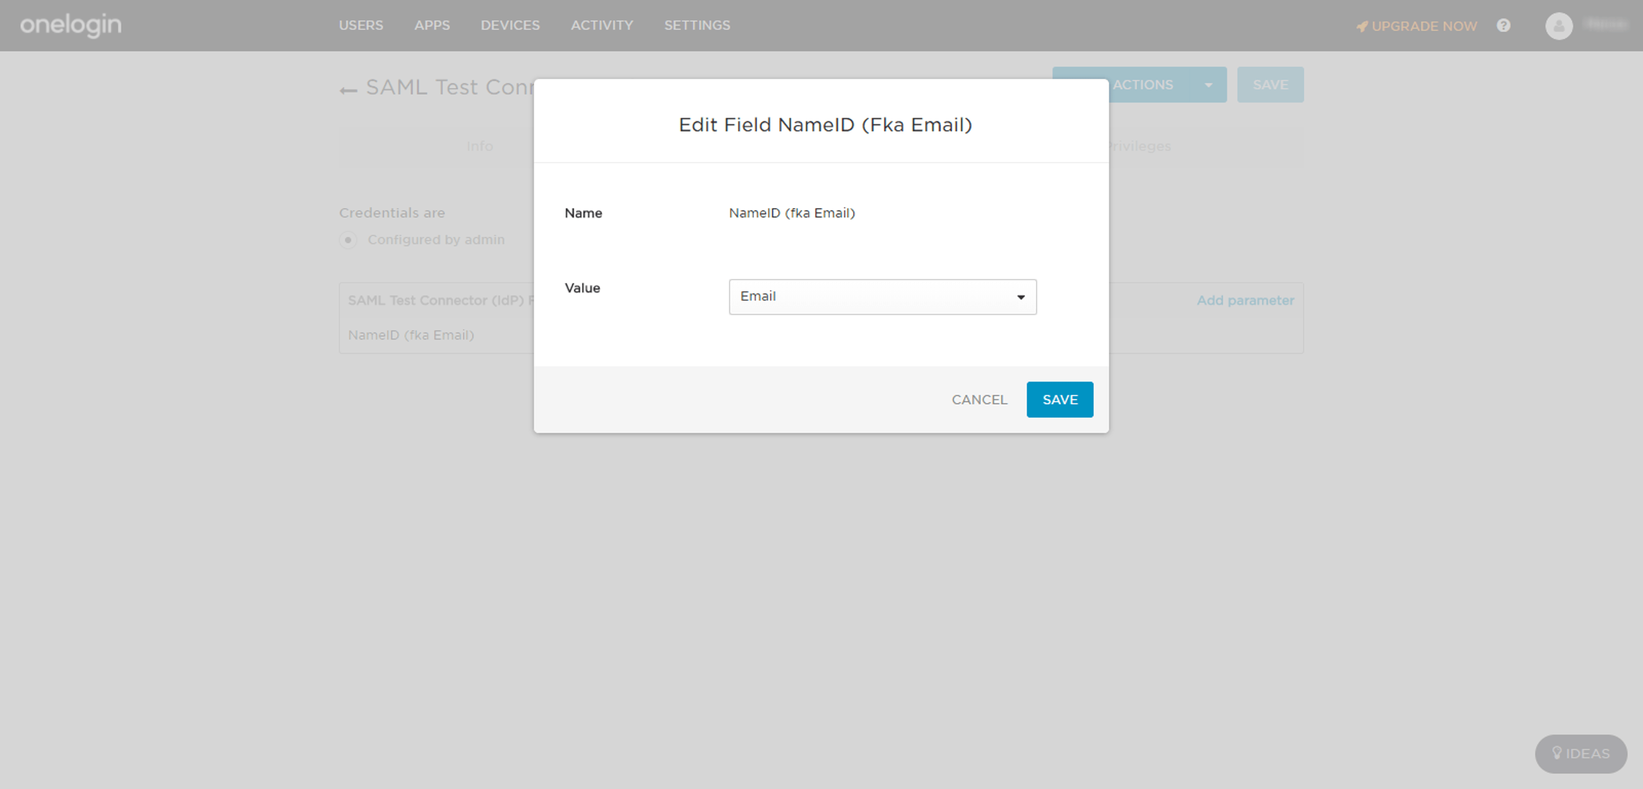Click the OneLogin logo
The width and height of the screenshot is (1643, 789).
click(x=71, y=26)
